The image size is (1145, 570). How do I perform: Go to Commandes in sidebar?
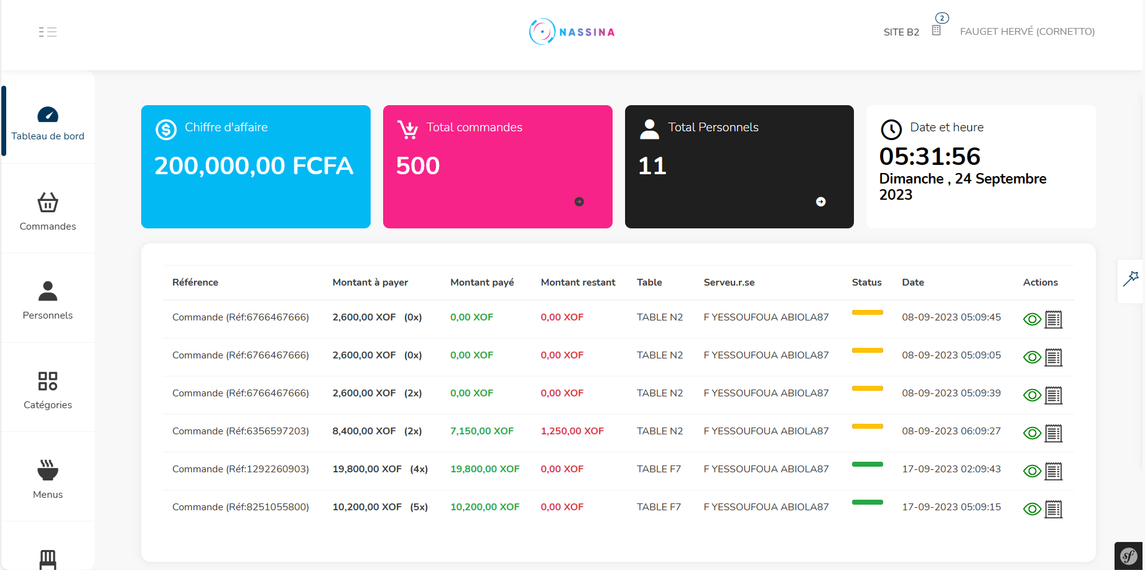(48, 212)
